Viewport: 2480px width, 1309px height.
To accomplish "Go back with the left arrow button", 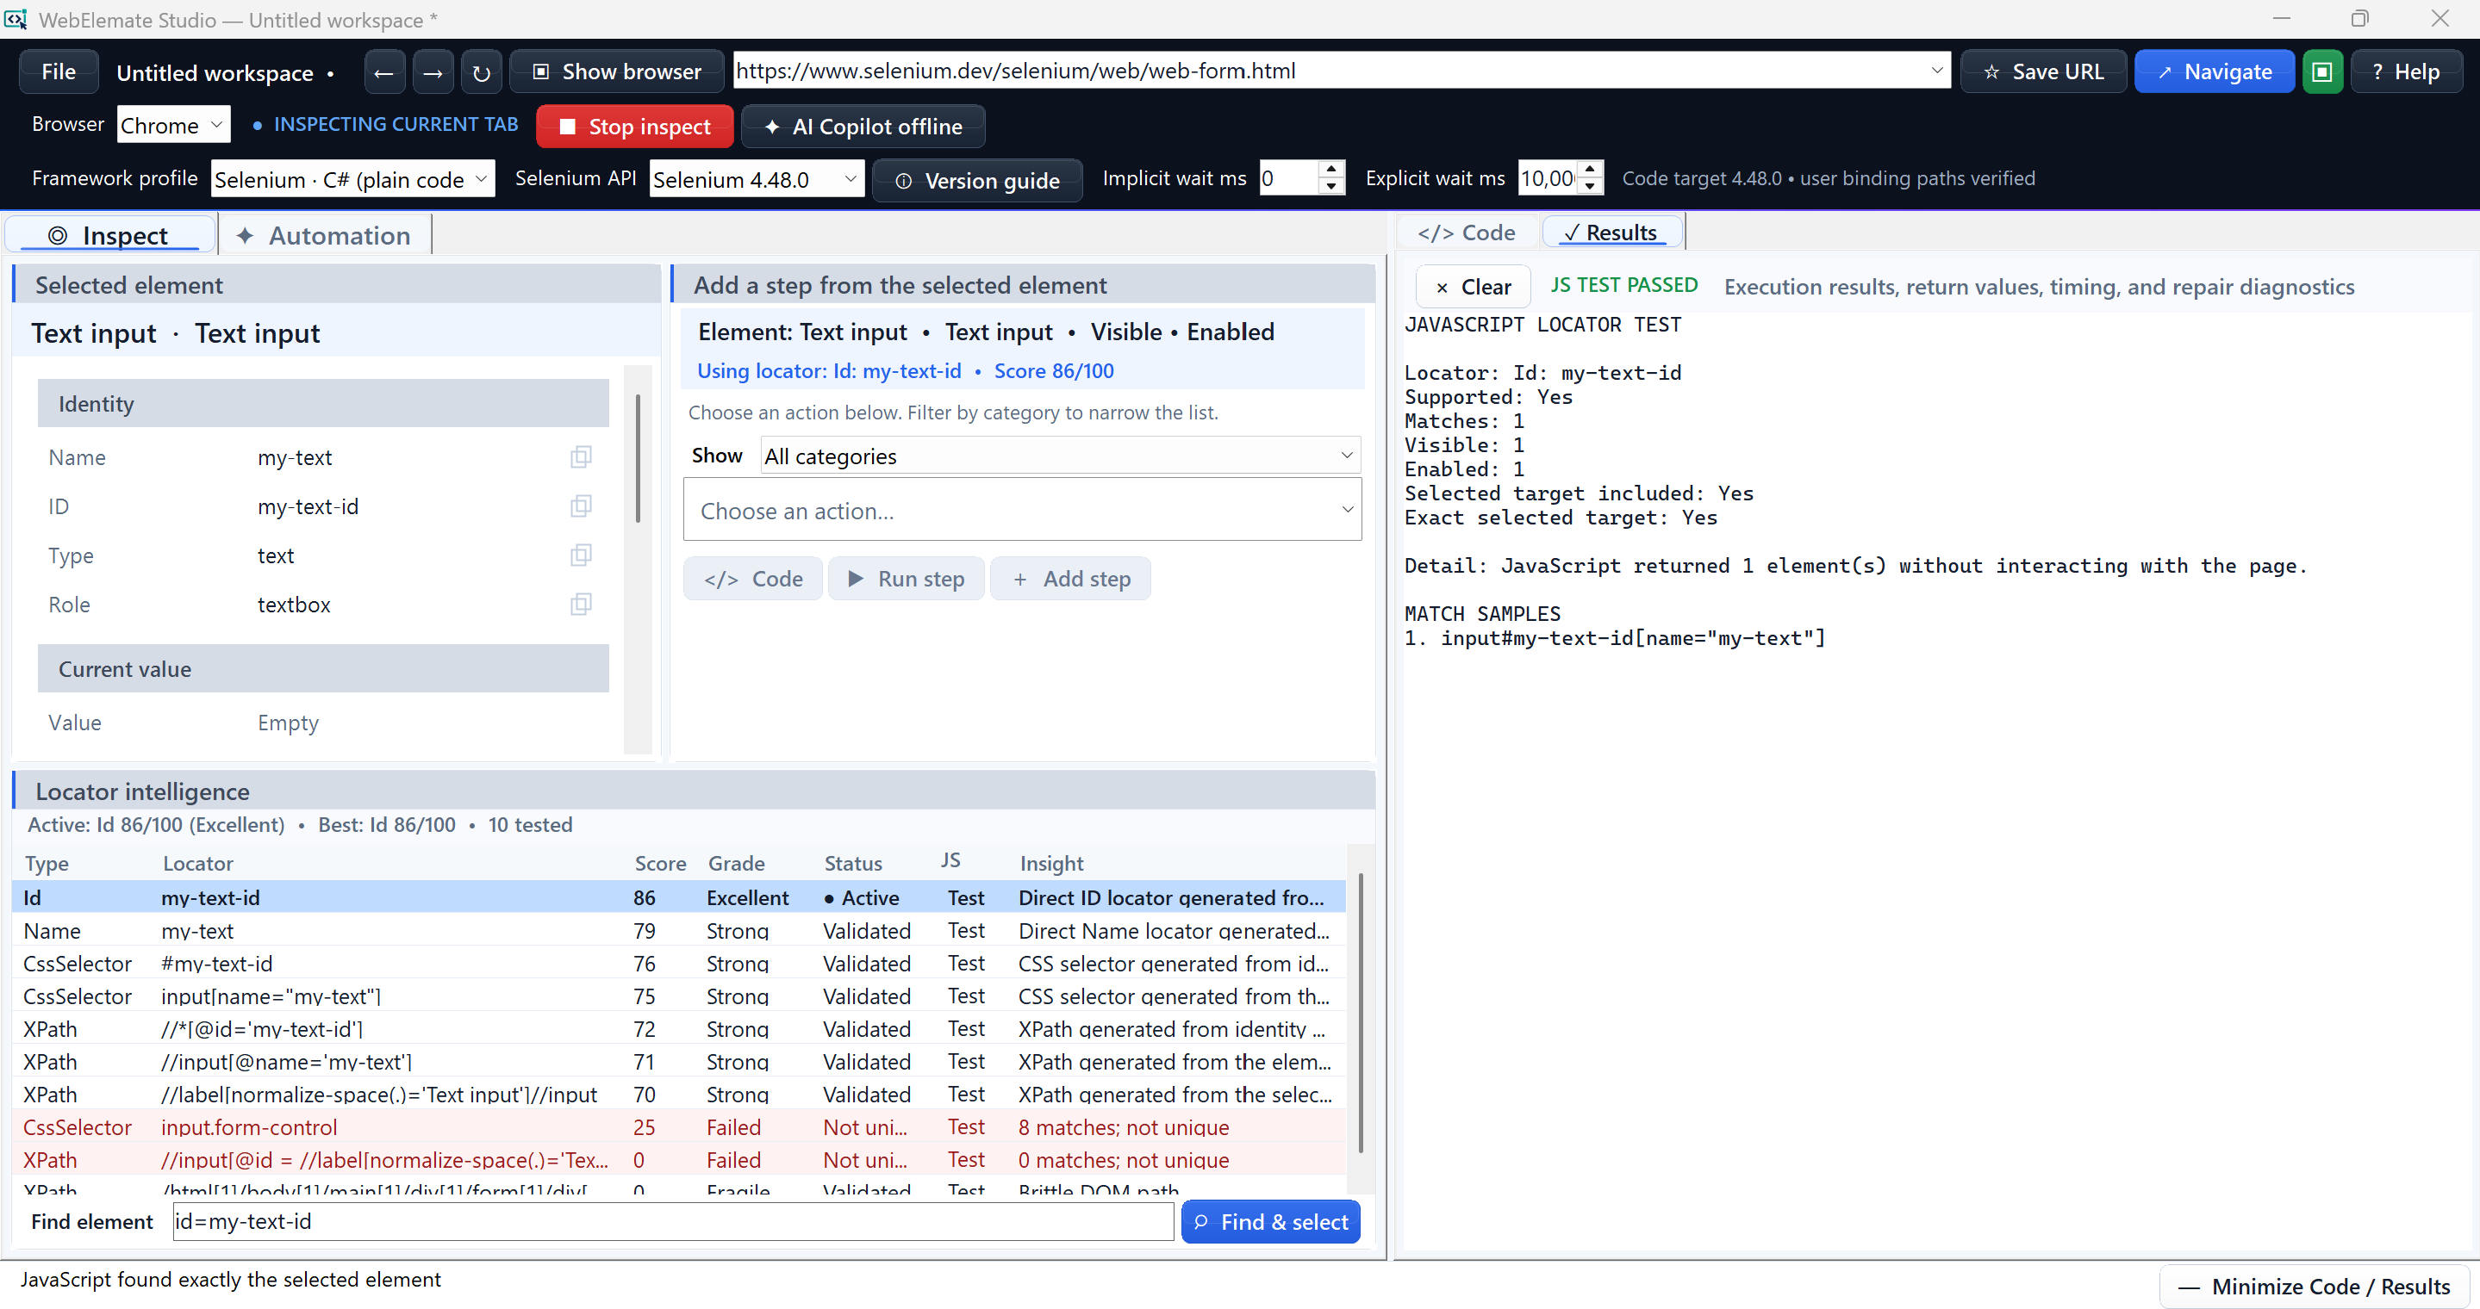I will coord(384,72).
